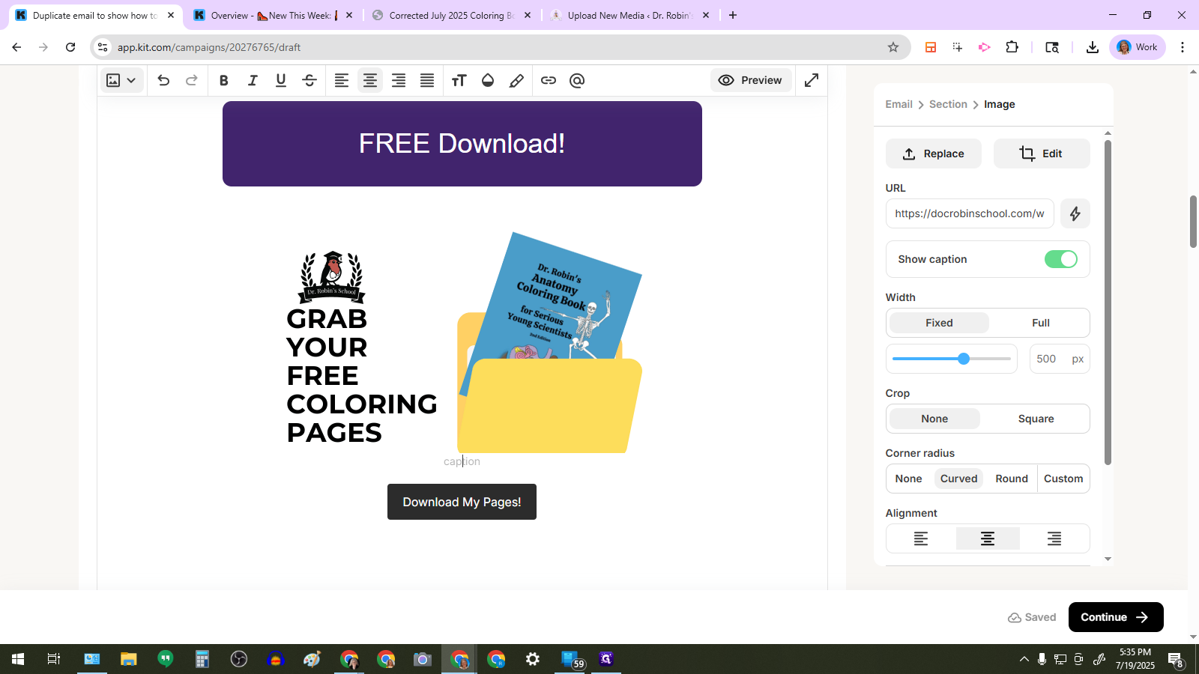Viewport: 1199px width, 674px height.
Task: Click the Replace image button
Action: tap(933, 154)
